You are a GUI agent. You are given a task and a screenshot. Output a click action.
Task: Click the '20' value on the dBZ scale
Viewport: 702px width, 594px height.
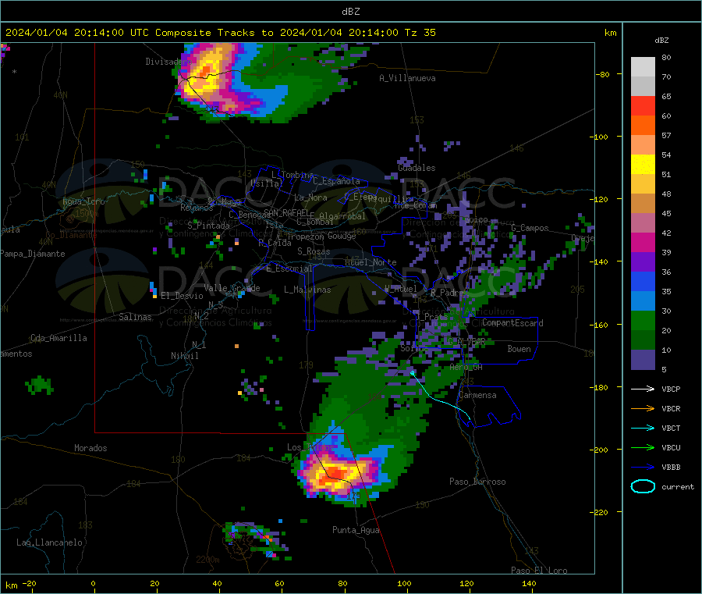666,330
